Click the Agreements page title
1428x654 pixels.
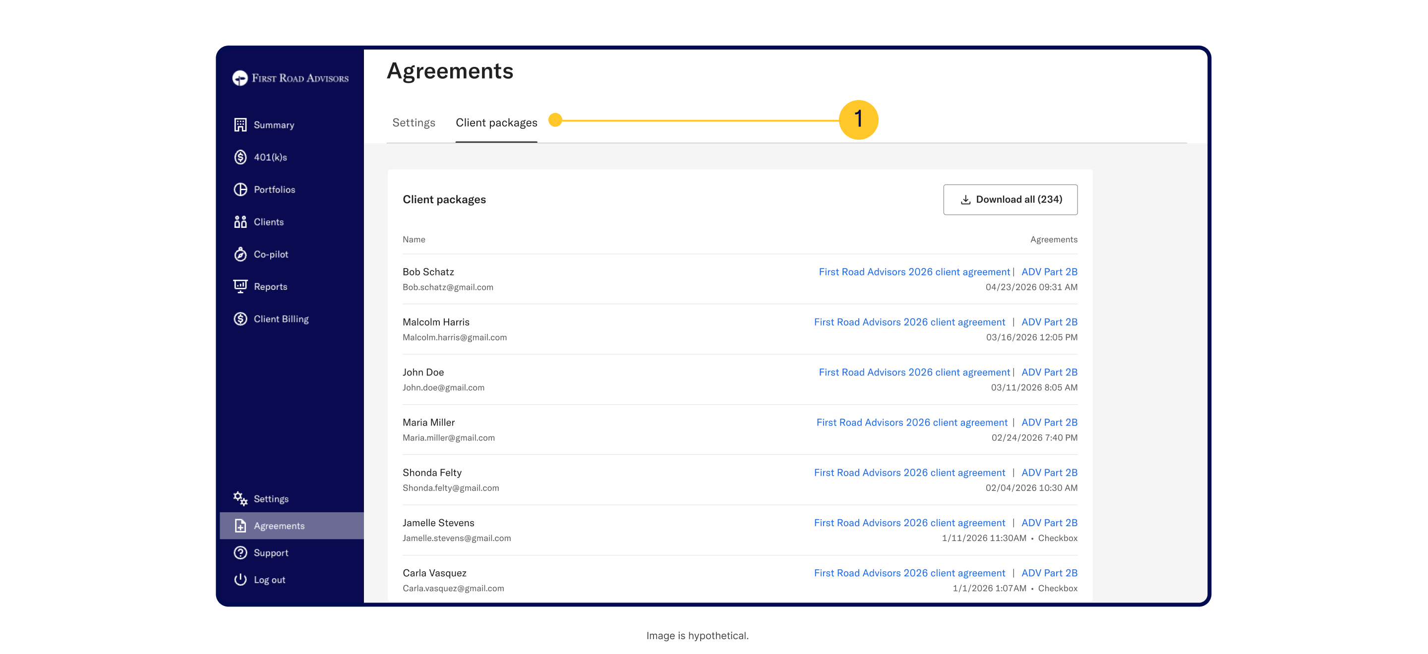pyautogui.click(x=450, y=71)
